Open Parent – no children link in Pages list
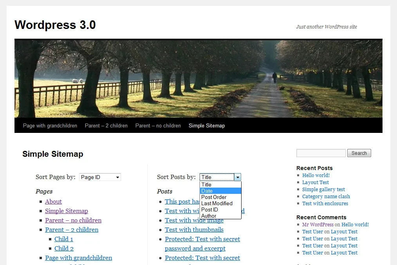 pos(73,220)
